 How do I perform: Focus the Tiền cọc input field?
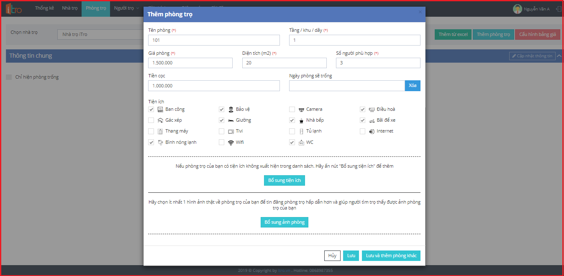pos(214,86)
